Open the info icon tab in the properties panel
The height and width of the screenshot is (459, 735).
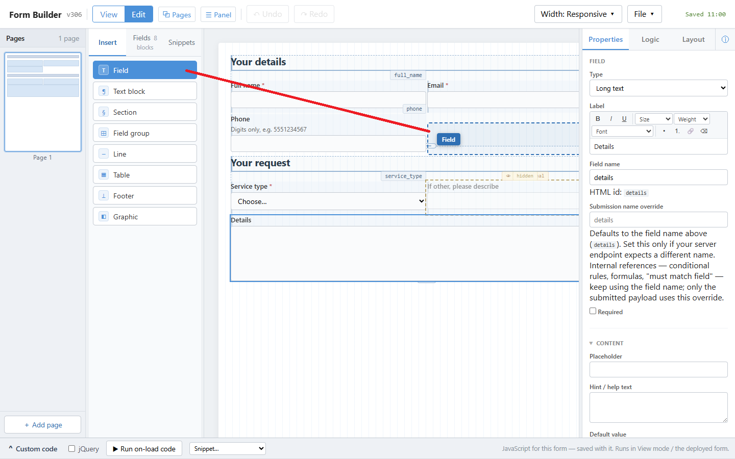[x=725, y=39]
